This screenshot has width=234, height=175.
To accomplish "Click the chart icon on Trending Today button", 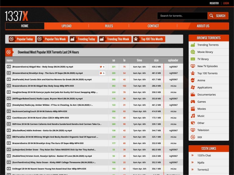I will (x=73, y=39).
